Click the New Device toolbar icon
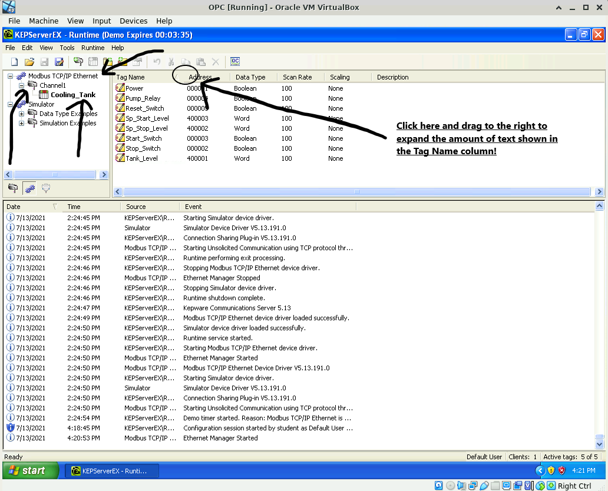 coord(93,62)
